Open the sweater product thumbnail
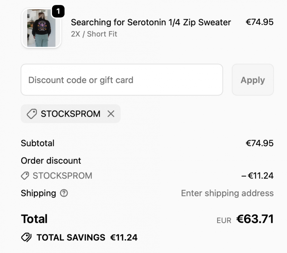287x253 pixels. tap(41, 28)
